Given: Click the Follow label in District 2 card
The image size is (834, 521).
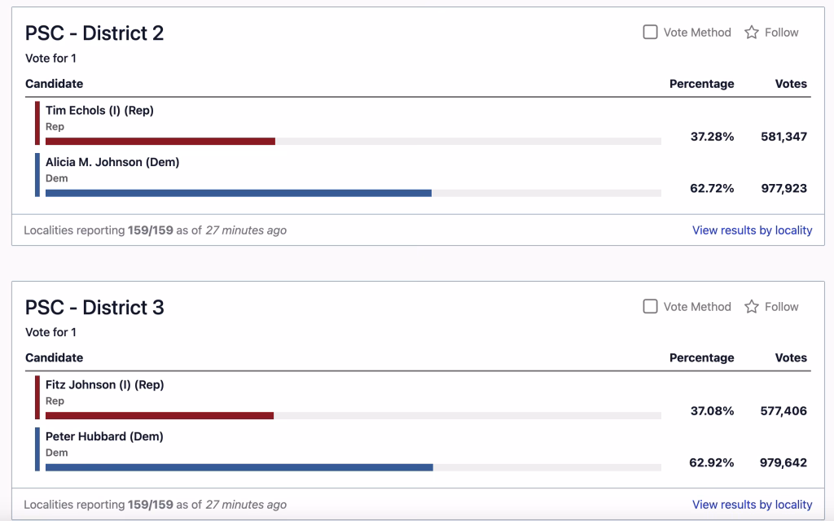Looking at the screenshot, I should [782, 33].
